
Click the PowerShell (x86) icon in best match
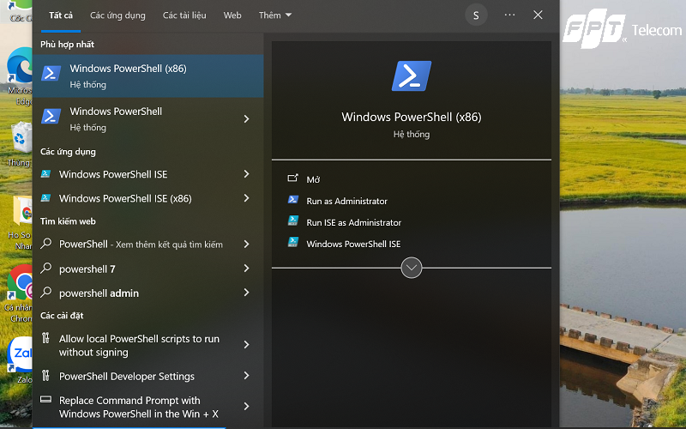[51, 74]
